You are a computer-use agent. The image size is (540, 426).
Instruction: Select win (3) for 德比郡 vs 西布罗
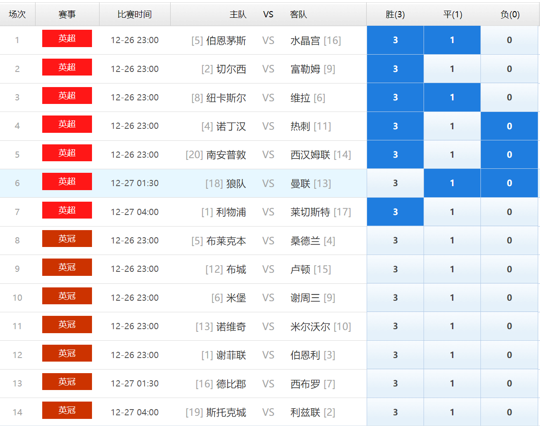(395, 383)
